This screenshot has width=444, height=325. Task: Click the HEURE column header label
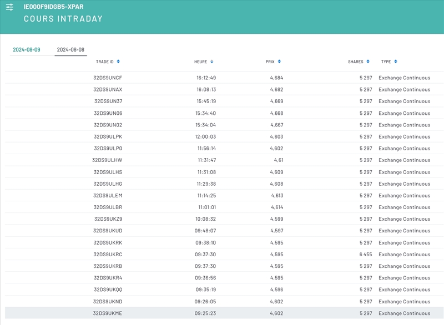(200, 62)
